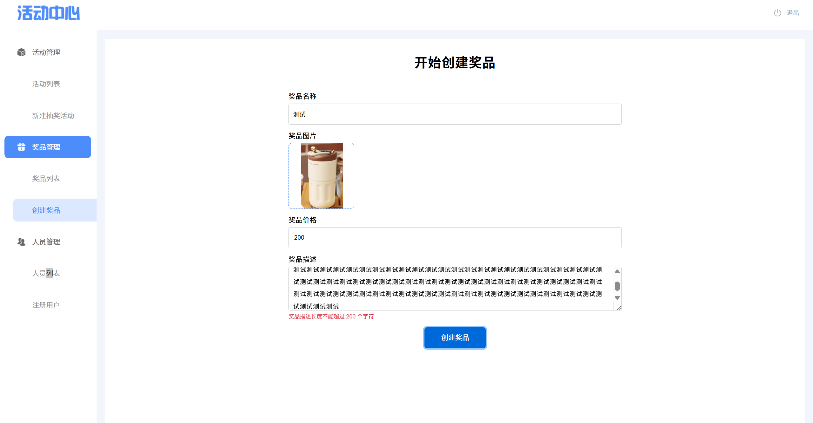This screenshot has height=423, width=813.
Task: Click description textarea scroll-up arrow
Action: pyautogui.click(x=617, y=271)
